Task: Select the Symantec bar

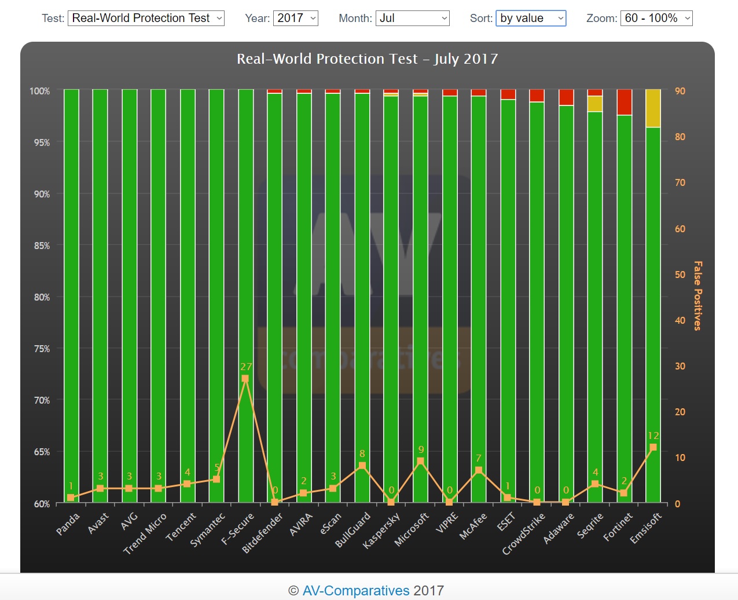Action: [216, 295]
